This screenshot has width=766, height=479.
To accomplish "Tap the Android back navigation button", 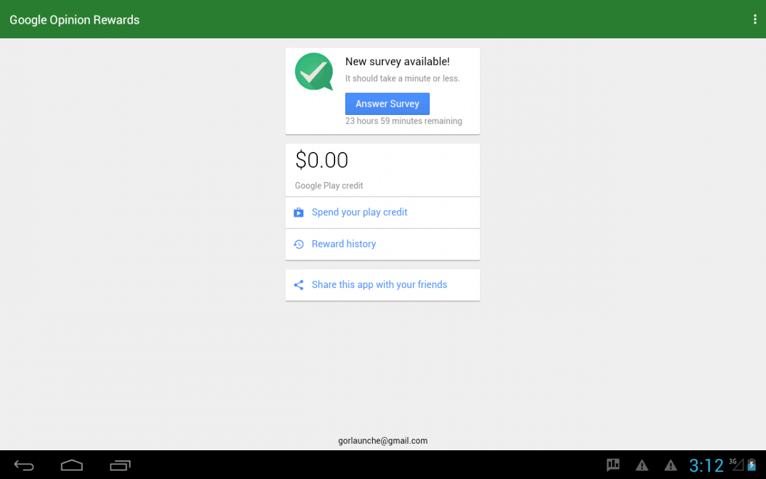I will 24,465.
